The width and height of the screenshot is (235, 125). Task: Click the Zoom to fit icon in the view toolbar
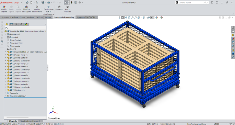coord(132,18)
